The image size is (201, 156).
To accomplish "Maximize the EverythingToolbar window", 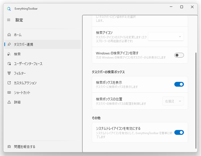I will click(x=182, y=7).
